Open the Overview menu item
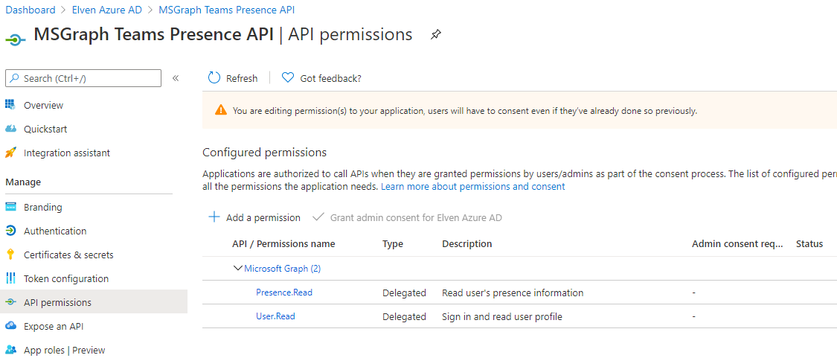The height and width of the screenshot is (358, 837). (x=43, y=105)
